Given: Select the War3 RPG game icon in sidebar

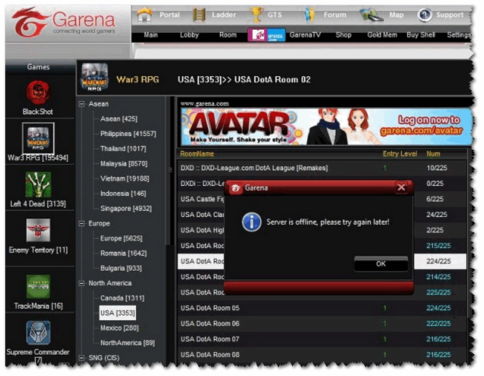Looking at the screenshot, I should pyautogui.click(x=38, y=138).
